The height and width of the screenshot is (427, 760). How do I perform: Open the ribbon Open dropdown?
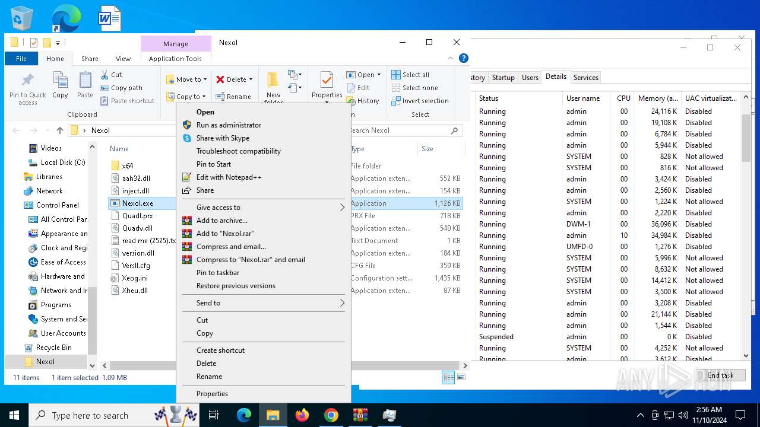(x=363, y=75)
